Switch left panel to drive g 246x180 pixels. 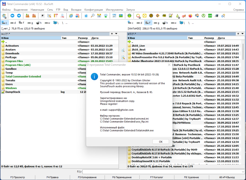[30, 23]
